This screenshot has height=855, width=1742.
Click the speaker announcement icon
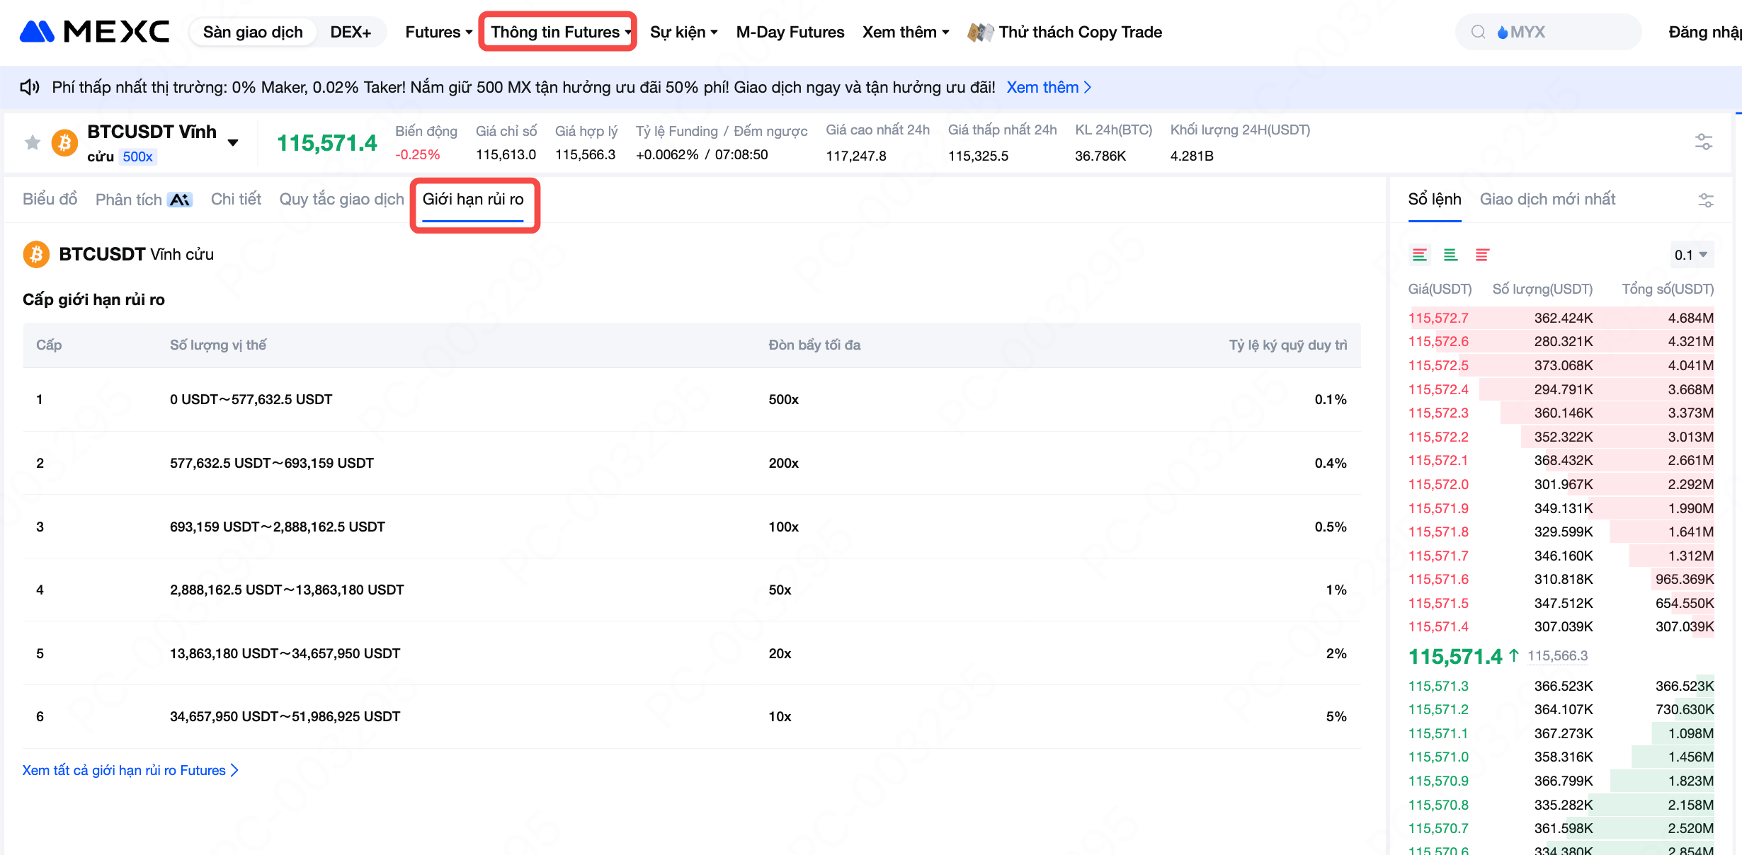coord(29,87)
